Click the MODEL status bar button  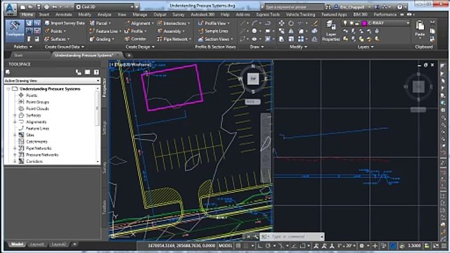point(225,245)
